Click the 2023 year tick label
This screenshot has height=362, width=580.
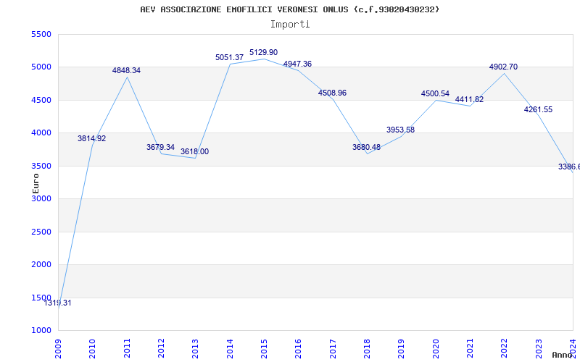pos(539,348)
